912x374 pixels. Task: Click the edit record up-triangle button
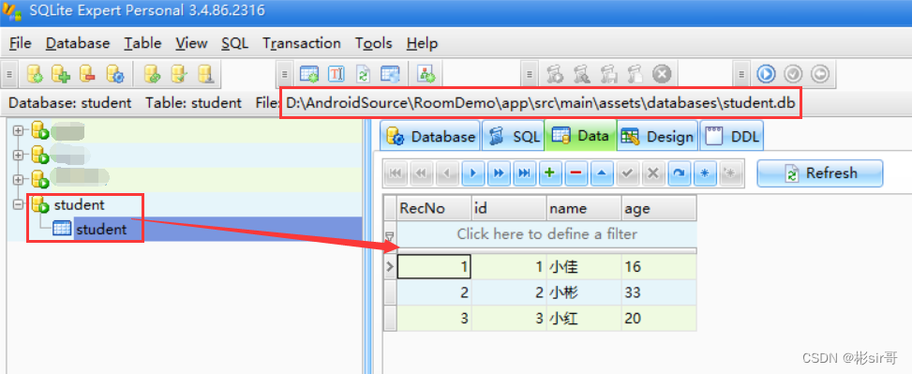pyautogui.click(x=602, y=172)
